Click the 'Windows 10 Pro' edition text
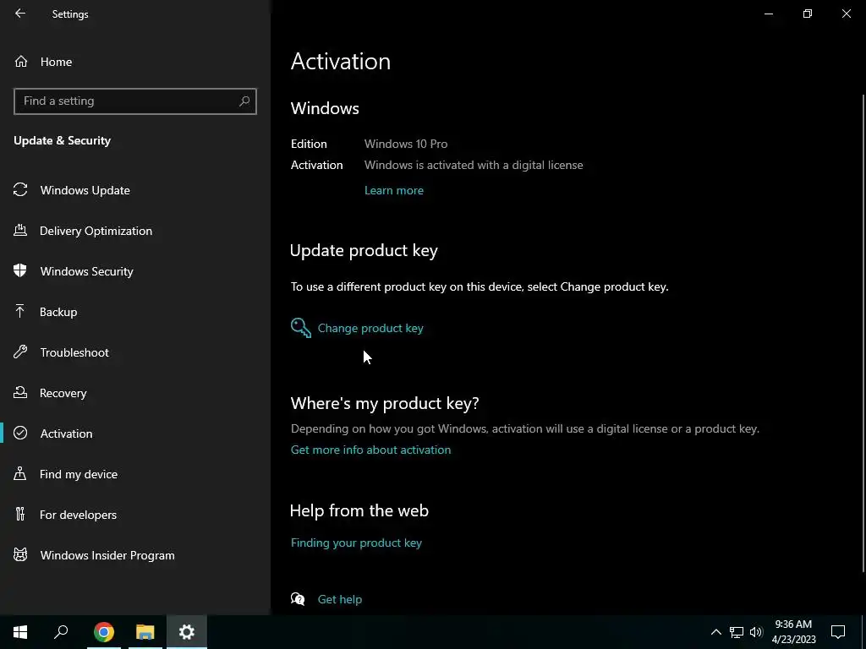 406,144
